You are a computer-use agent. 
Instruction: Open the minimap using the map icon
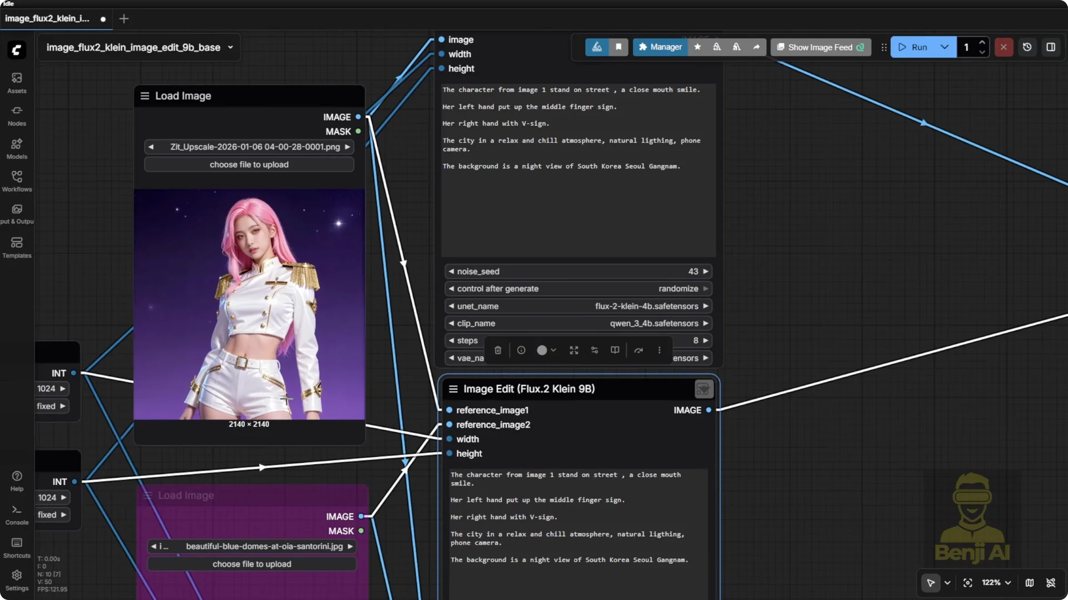pyautogui.click(x=1030, y=583)
